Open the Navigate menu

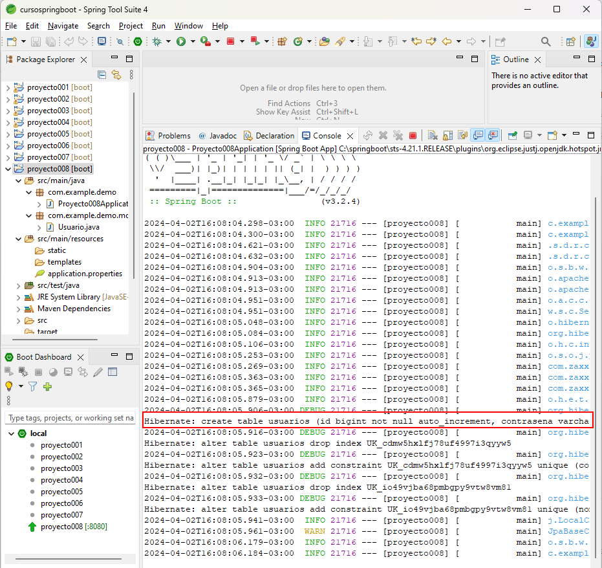[x=63, y=26]
